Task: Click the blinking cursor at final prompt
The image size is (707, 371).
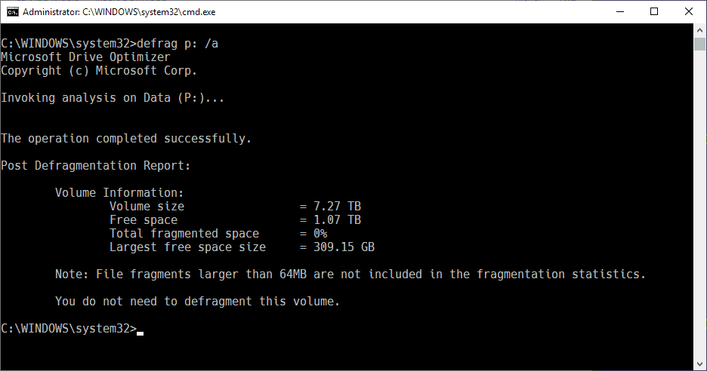Action: click(140, 331)
